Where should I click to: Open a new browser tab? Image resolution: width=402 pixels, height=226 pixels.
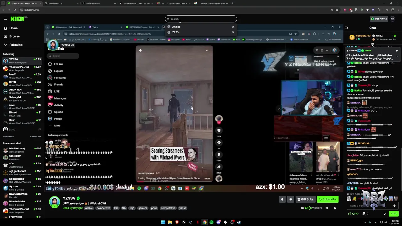click(232, 3)
